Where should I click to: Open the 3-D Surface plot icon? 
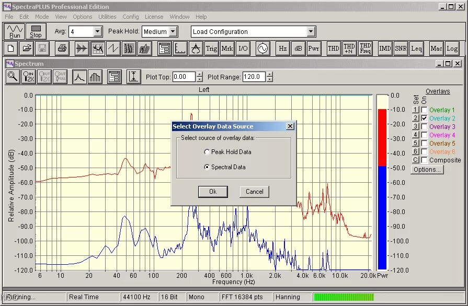145,49
